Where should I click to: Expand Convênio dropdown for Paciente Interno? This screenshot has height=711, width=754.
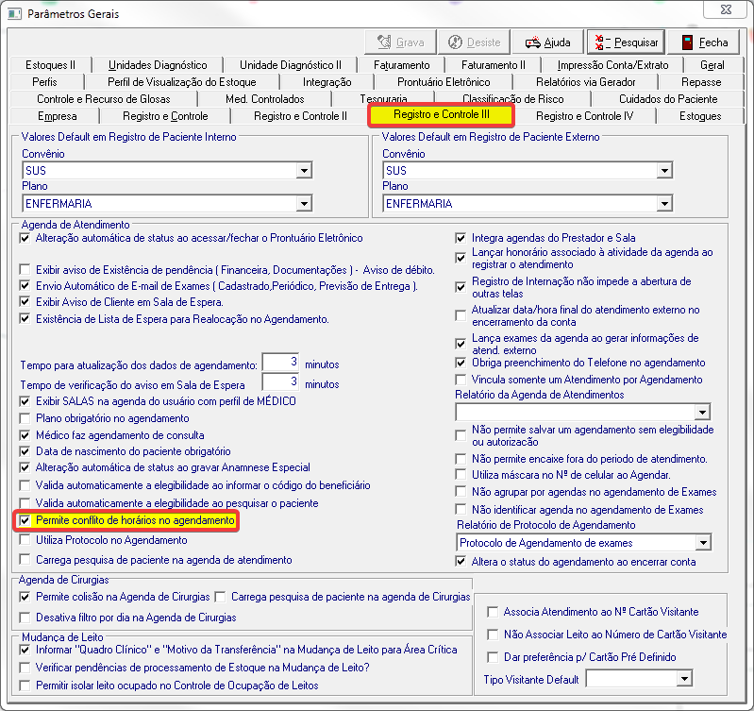pos(304,170)
